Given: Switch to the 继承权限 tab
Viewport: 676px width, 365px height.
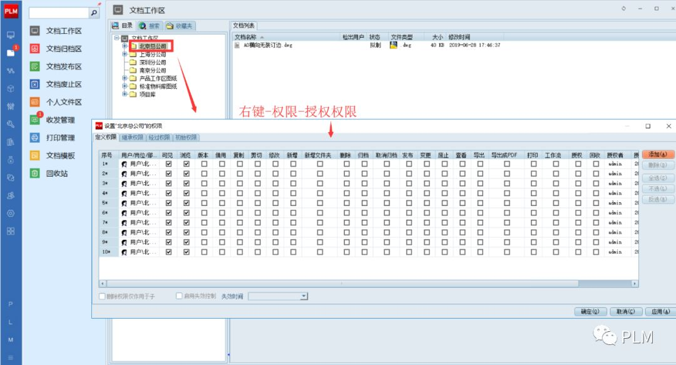Looking at the screenshot, I should tap(132, 137).
